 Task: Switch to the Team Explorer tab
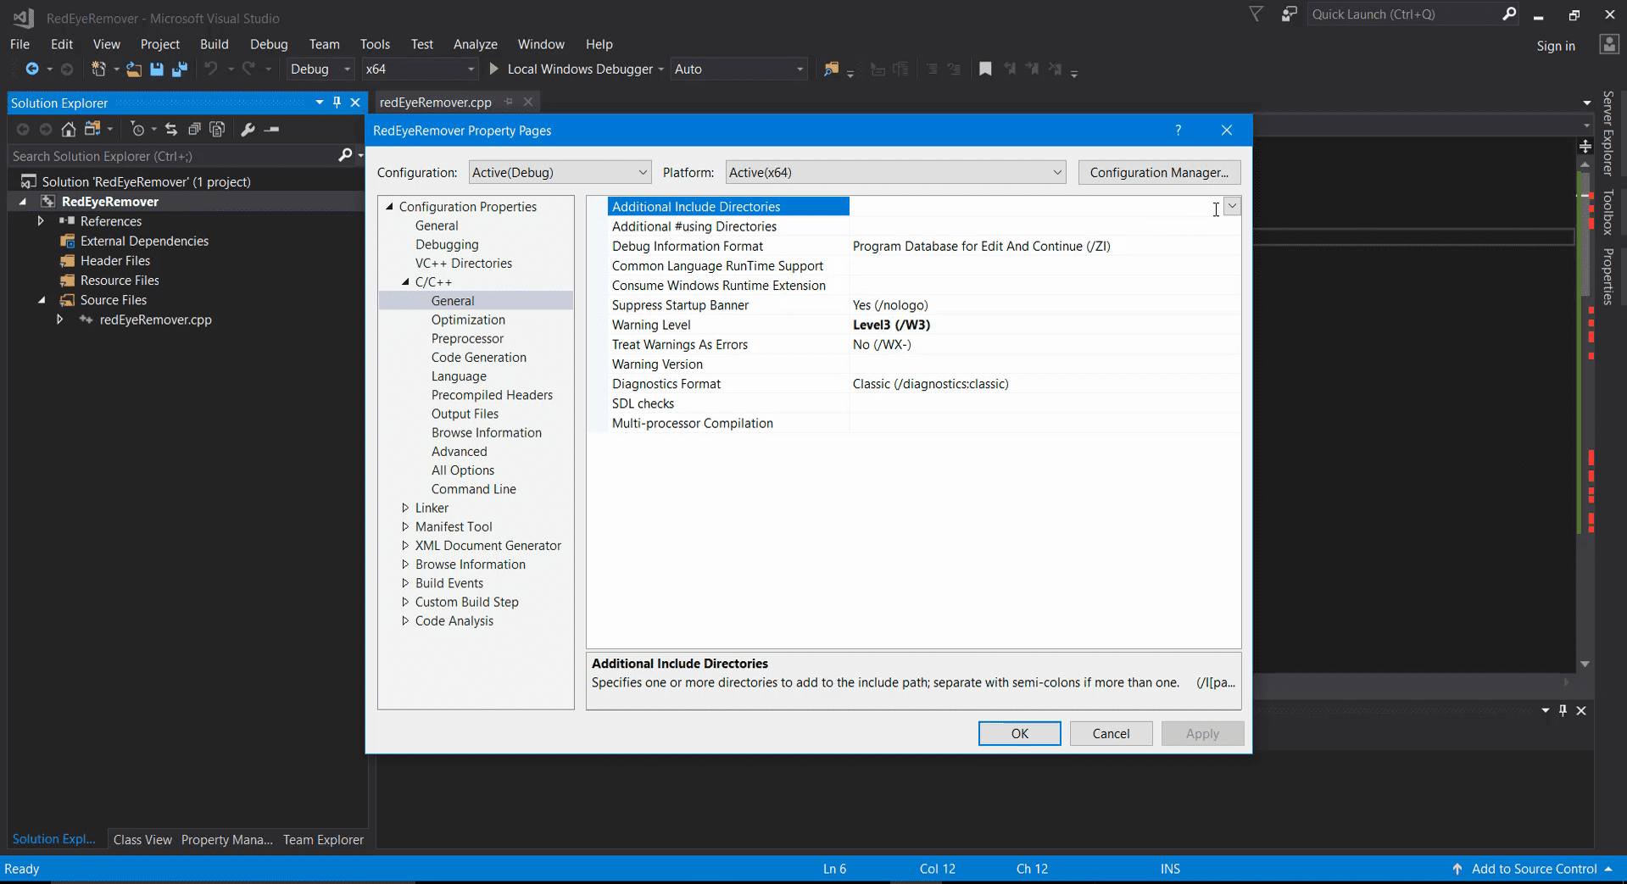coord(323,839)
